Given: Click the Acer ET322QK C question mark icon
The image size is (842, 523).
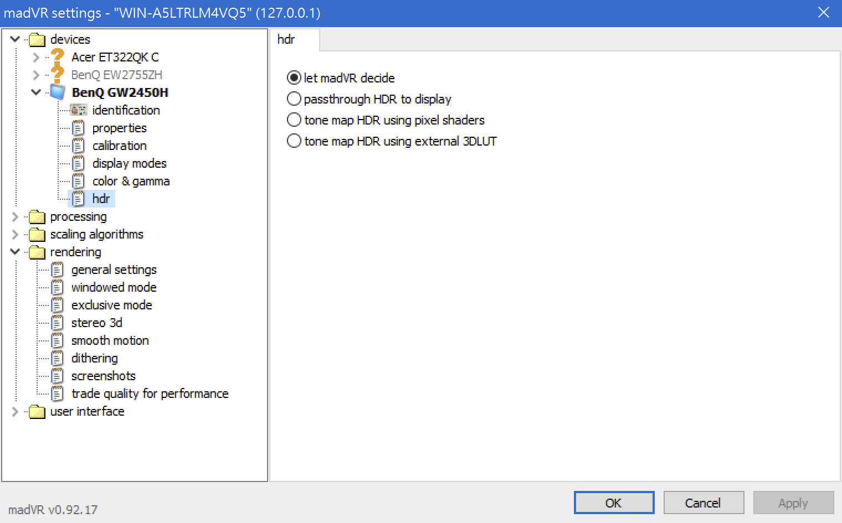Looking at the screenshot, I should pos(58,57).
